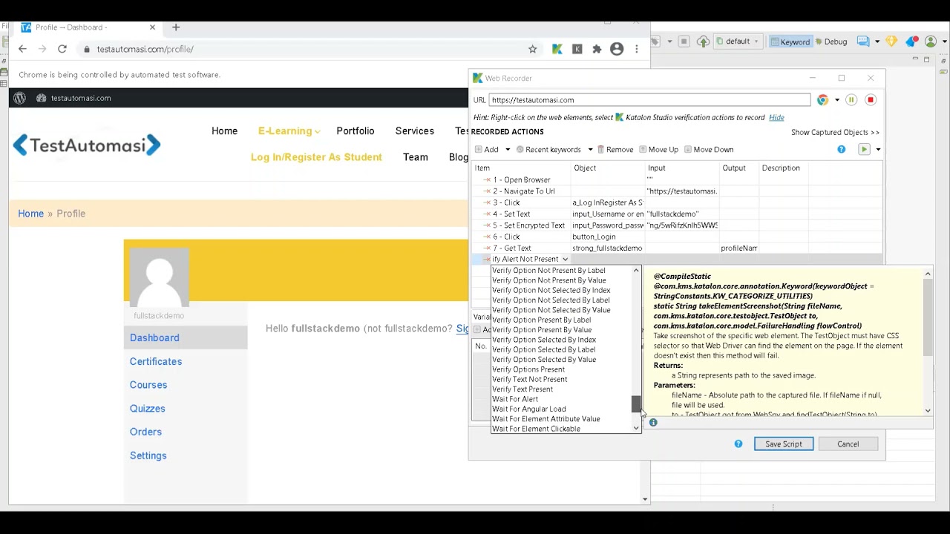Expand the Recent keywords dropdown arrow
This screenshot has width=950, height=534.
tap(590, 150)
